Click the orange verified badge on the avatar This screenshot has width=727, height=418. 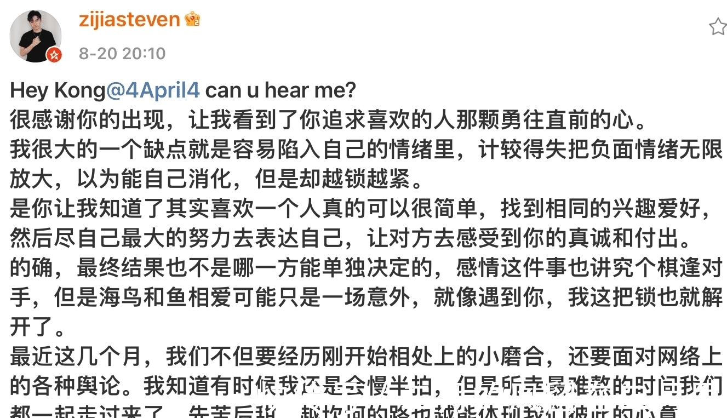pyautogui.click(x=55, y=55)
